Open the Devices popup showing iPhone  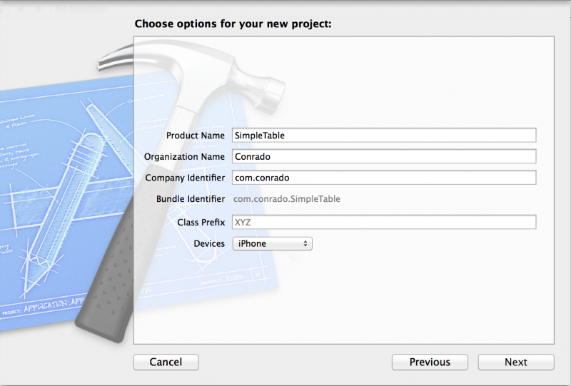pyautogui.click(x=273, y=243)
